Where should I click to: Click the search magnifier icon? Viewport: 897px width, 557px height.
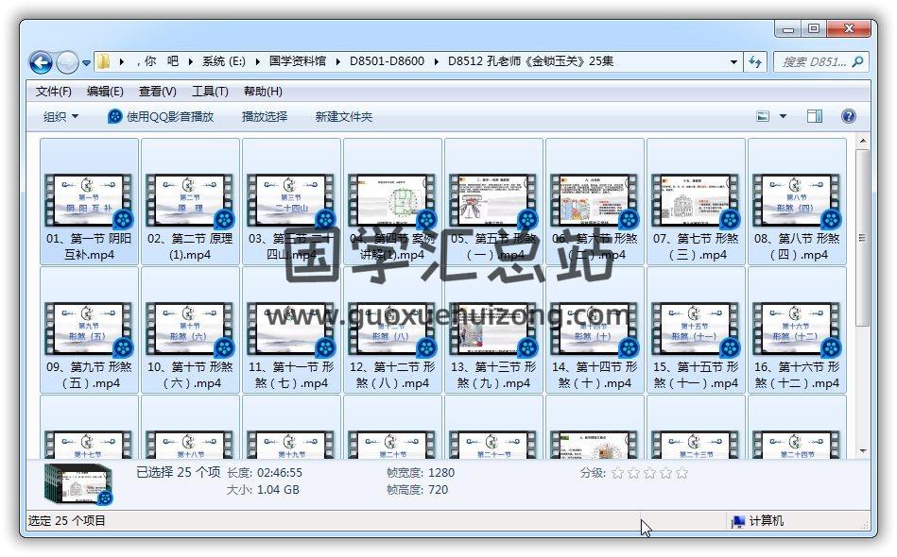pyautogui.click(x=857, y=61)
